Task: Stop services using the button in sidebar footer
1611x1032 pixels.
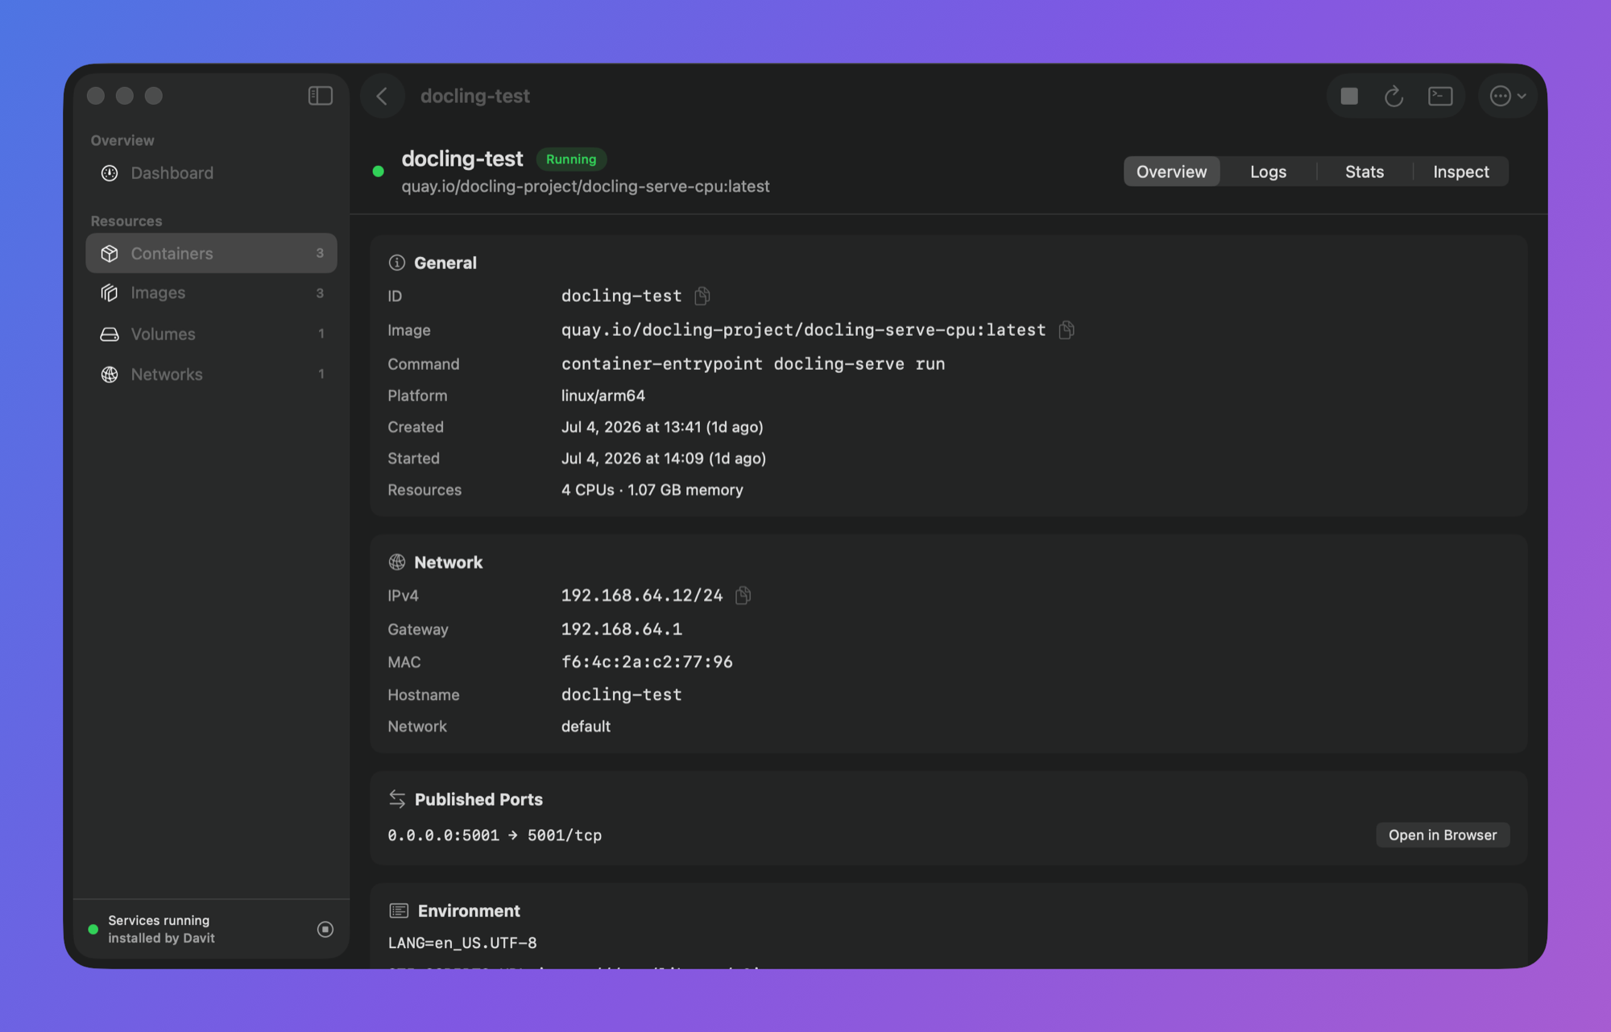Action: (325, 929)
